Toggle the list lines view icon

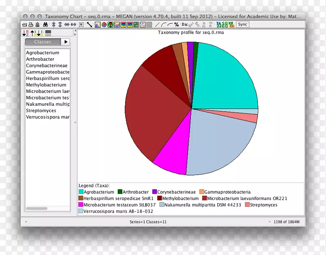click(x=48, y=33)
